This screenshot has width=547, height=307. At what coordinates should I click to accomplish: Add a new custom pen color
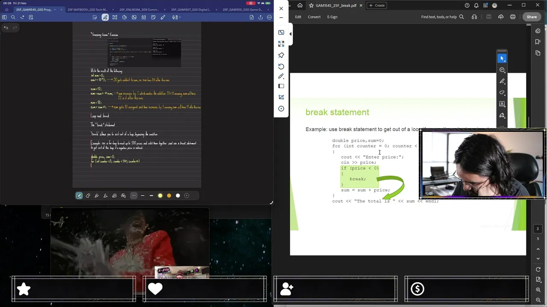(187, 196)
